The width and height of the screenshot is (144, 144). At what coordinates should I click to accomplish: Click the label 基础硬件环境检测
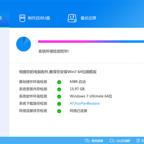[x=33, y=82]
